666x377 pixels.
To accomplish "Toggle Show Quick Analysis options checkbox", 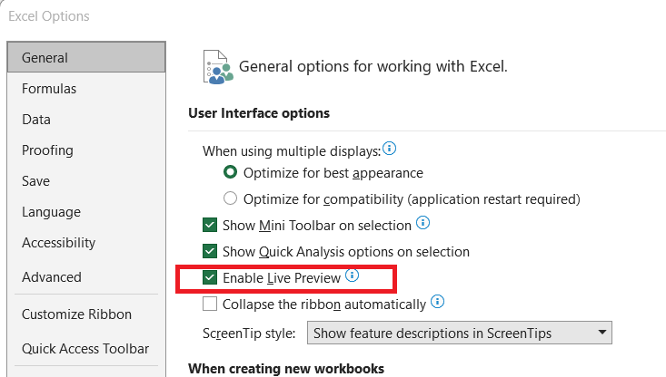I will 210,251.
